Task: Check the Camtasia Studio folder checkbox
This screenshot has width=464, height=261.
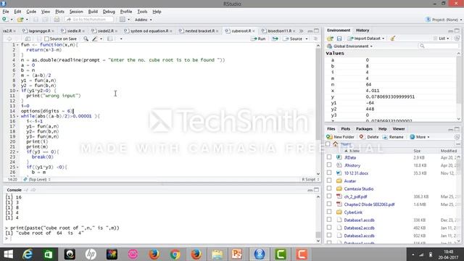Action: [x=329, y=188]
